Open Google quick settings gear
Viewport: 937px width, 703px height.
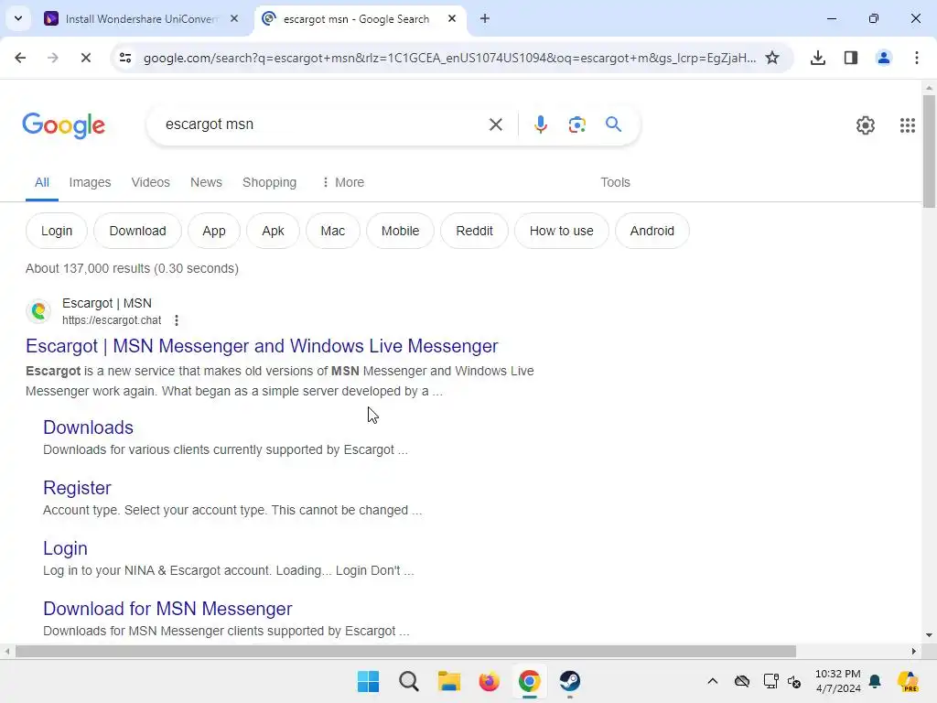pyautogui.click(x=866, y=124)
